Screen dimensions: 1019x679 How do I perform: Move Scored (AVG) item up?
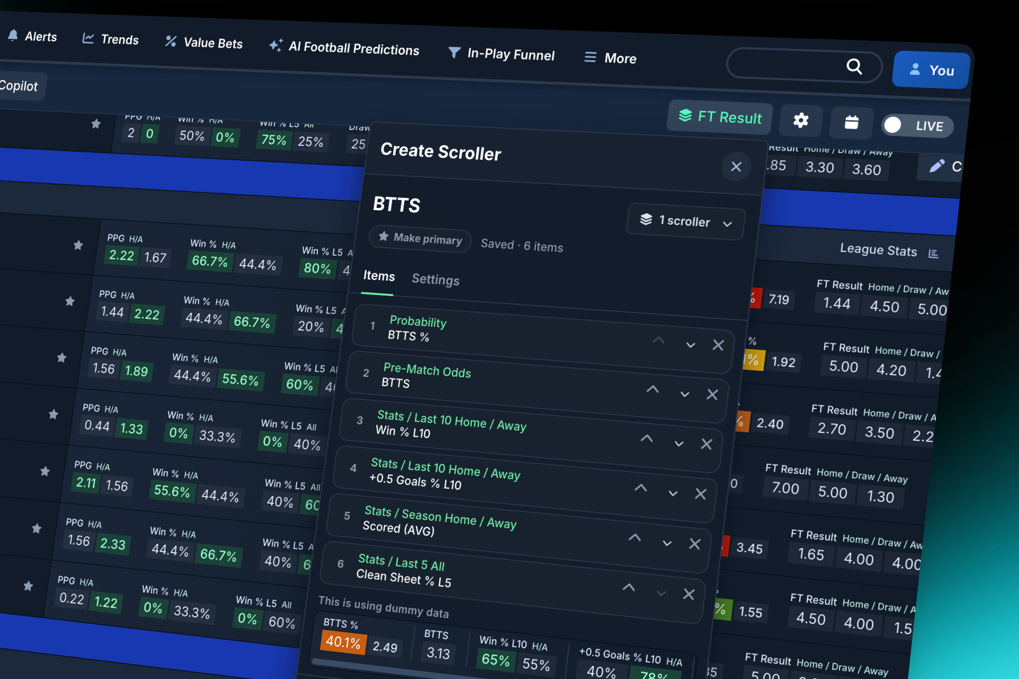click(x=635, y=538)
